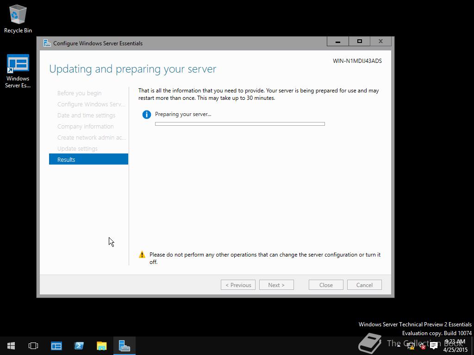
Task: Click the Close button in the wizard
Action: pos(326,285)
